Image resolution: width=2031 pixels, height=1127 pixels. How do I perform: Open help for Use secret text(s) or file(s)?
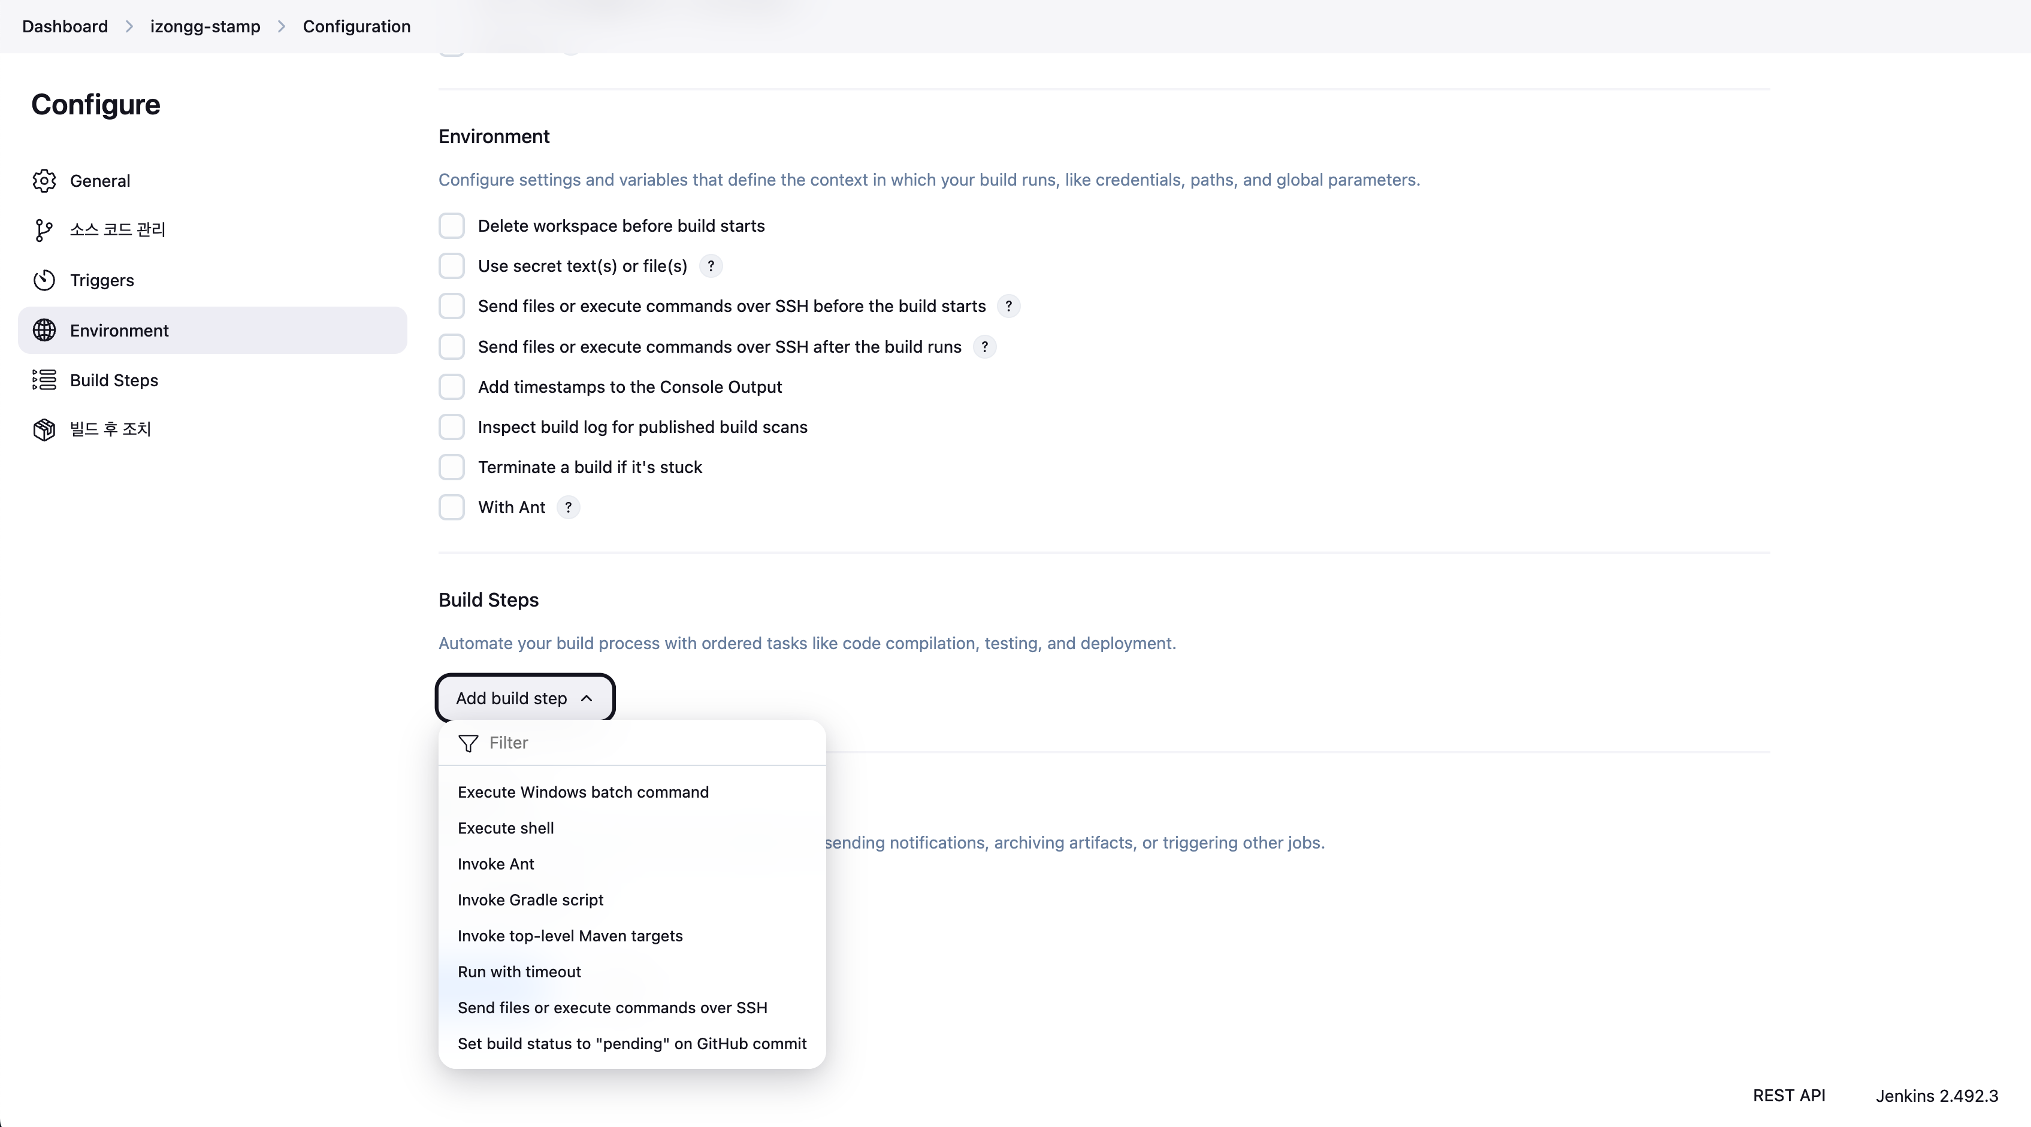coord(711,266)
